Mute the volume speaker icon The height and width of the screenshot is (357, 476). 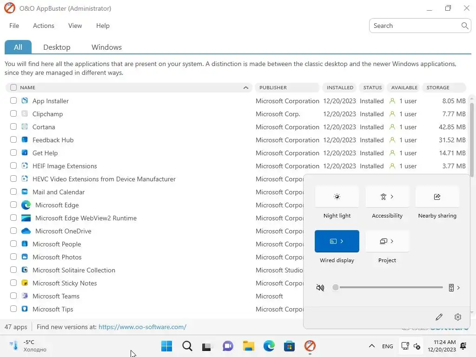click(x=320, y=287)
